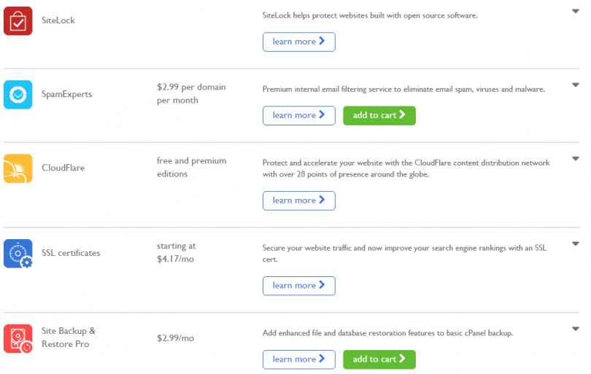
Task: Open learn more for SiteLock
Action: click(298, 42)
